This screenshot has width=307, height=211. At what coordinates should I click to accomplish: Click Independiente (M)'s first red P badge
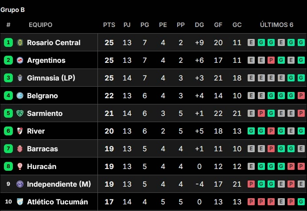(x=251, y=184)
